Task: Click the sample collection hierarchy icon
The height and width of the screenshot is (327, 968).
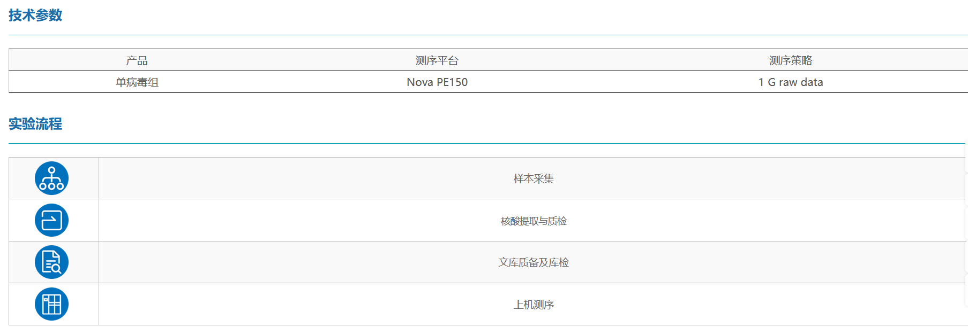Action: 51,178
